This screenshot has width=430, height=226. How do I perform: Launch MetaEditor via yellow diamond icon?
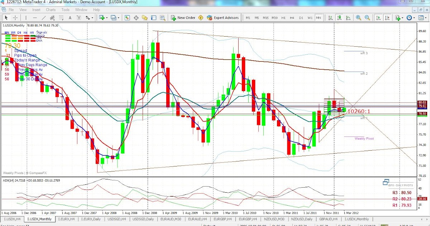point(200,18)
